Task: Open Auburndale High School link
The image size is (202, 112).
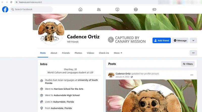Action: click(67, 95)
